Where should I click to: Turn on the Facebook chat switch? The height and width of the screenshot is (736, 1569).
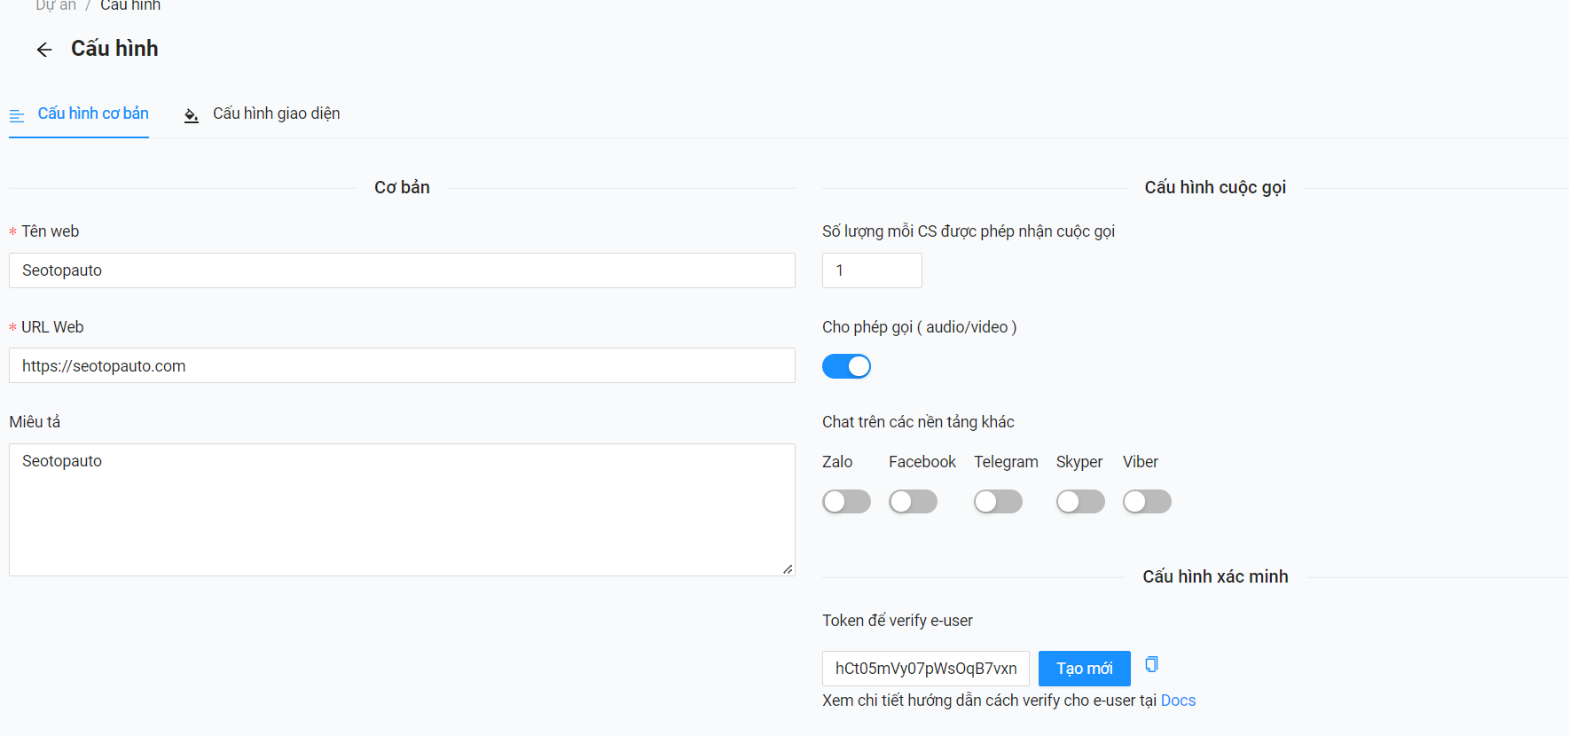click(913, 502)
